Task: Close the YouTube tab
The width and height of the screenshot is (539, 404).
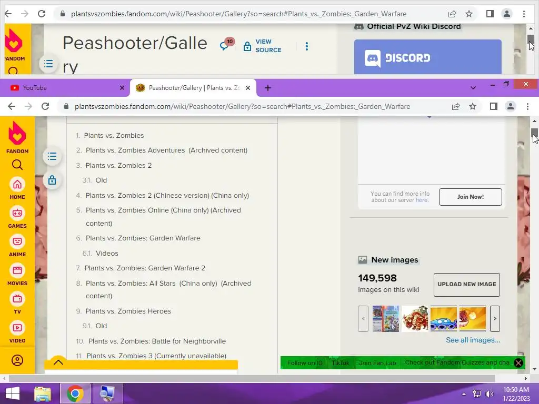Action: click(122, 88)
